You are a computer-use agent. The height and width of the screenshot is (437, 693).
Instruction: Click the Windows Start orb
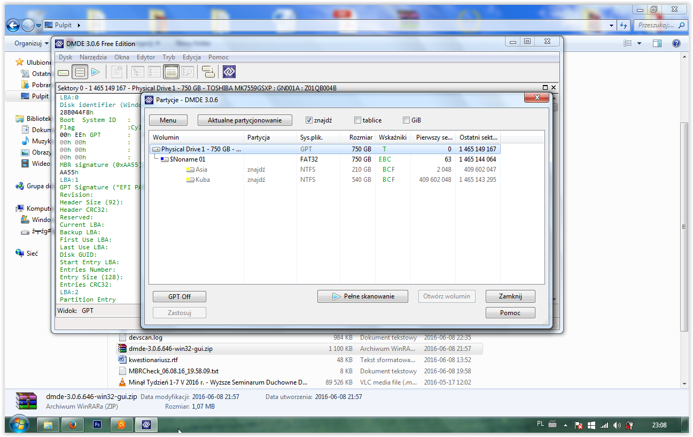(19, 425)
